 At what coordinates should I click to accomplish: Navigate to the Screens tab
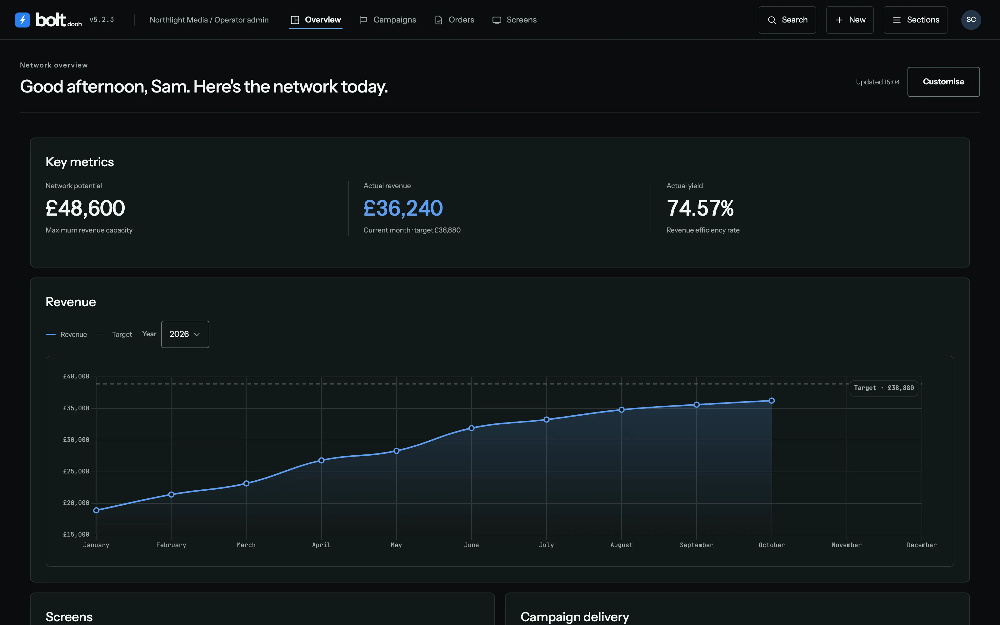point(514,20)
